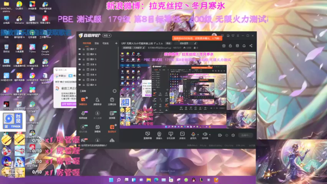Hide the 文本 5 layer

pyautogui.click(x=79, y=70)
